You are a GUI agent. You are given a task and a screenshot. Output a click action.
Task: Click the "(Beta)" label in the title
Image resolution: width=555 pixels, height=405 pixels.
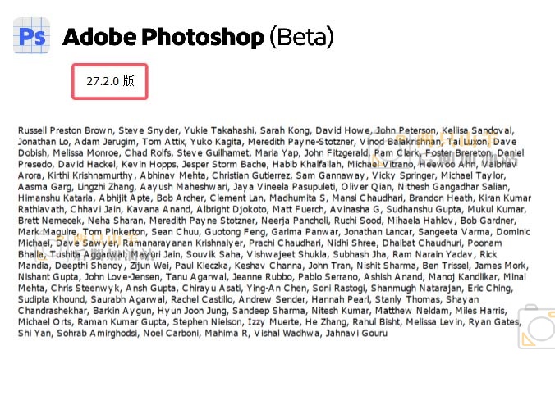pos(301,37)
